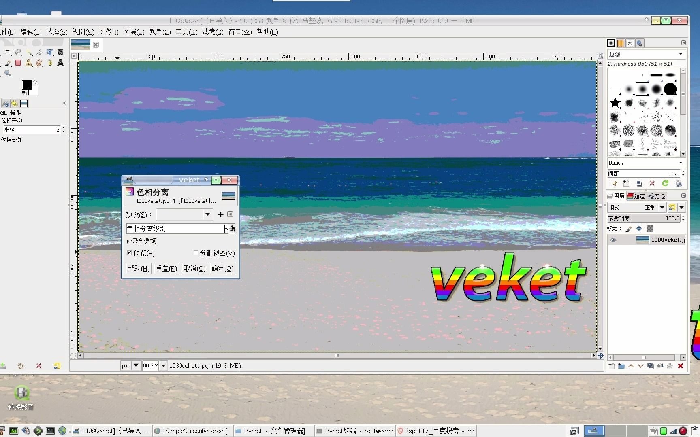This screenshot has width=700, height=437.
Task: Open the 滤镜 menu
Action: pyautogui.click(x=213, y=32)
